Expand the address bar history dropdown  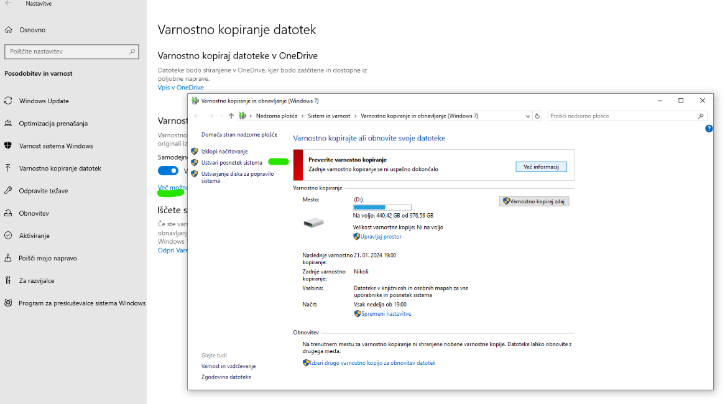coord(527,116)
